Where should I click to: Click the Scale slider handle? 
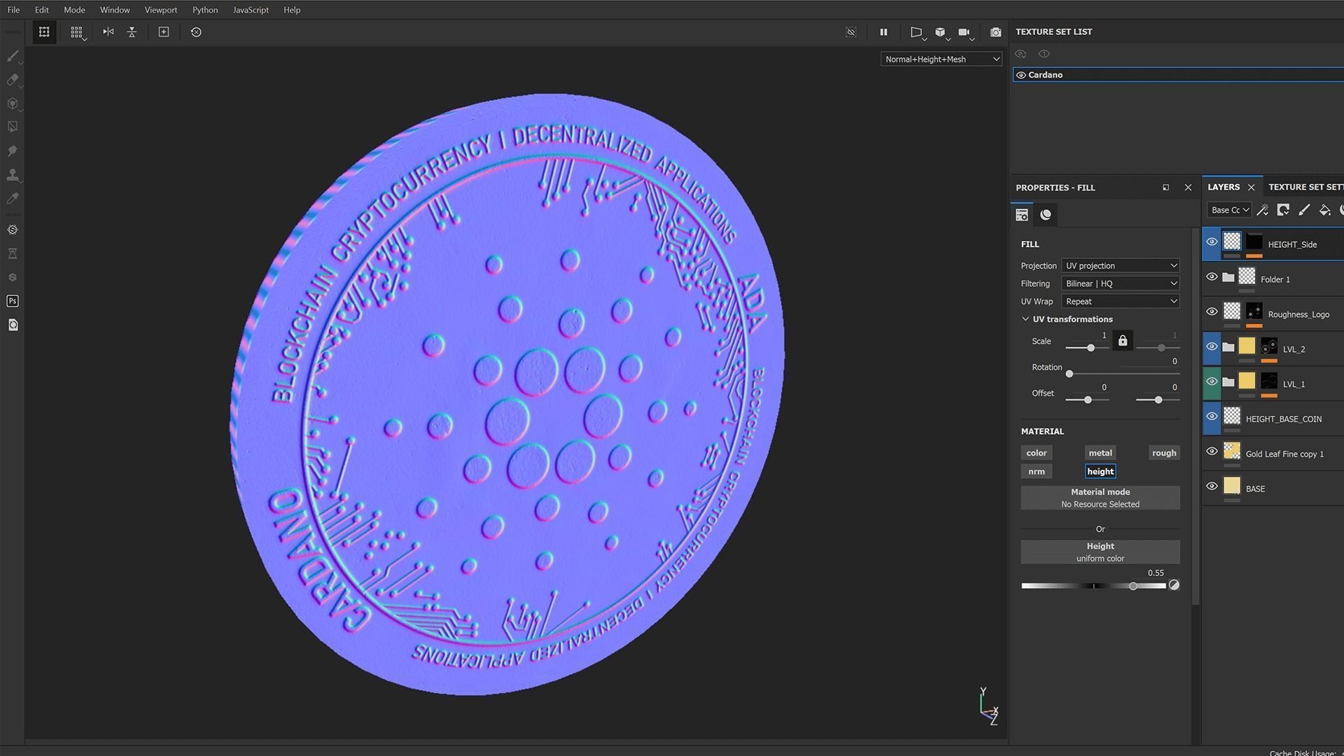[x=1091, y=348]
